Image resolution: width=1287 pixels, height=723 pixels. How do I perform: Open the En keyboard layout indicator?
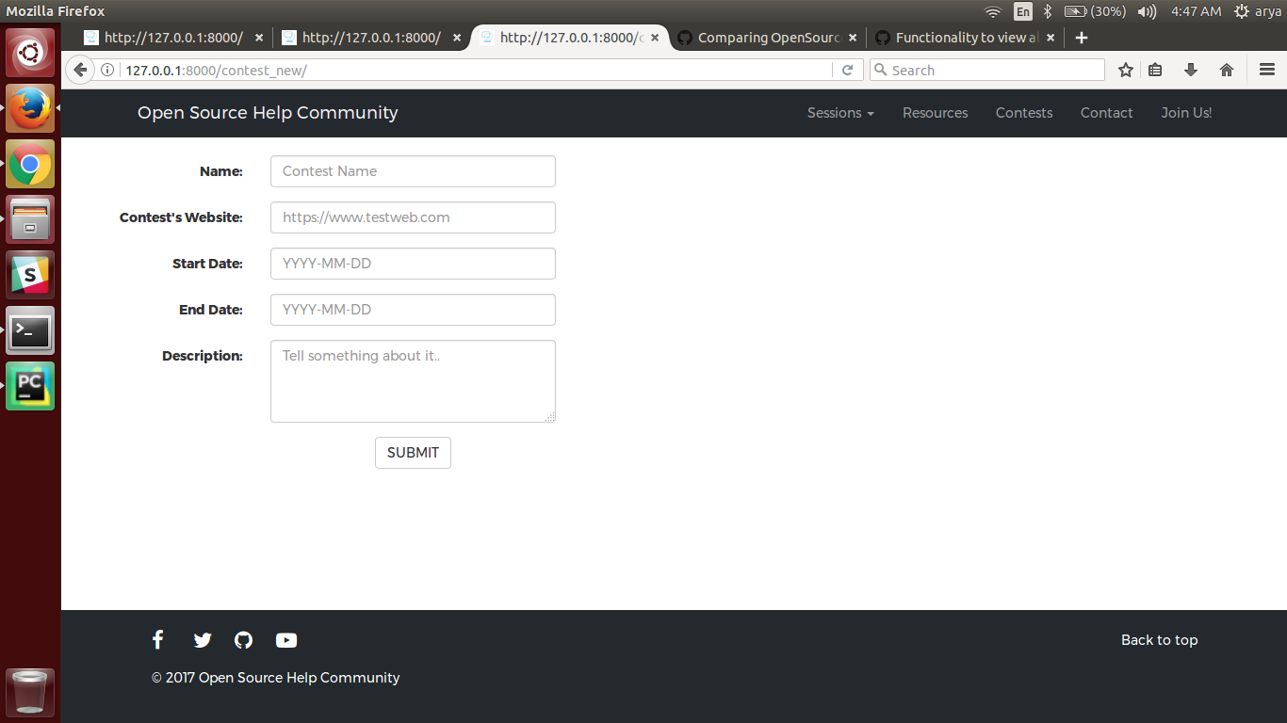click(x=1022, y=11)
